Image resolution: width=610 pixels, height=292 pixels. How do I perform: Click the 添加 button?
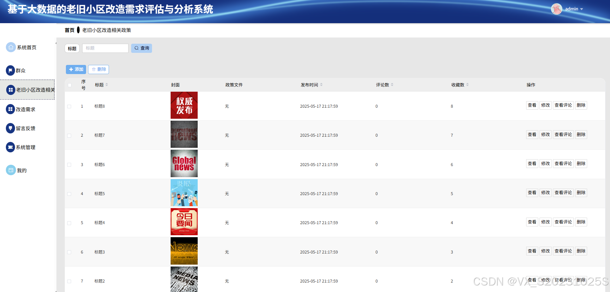point(76,69)
